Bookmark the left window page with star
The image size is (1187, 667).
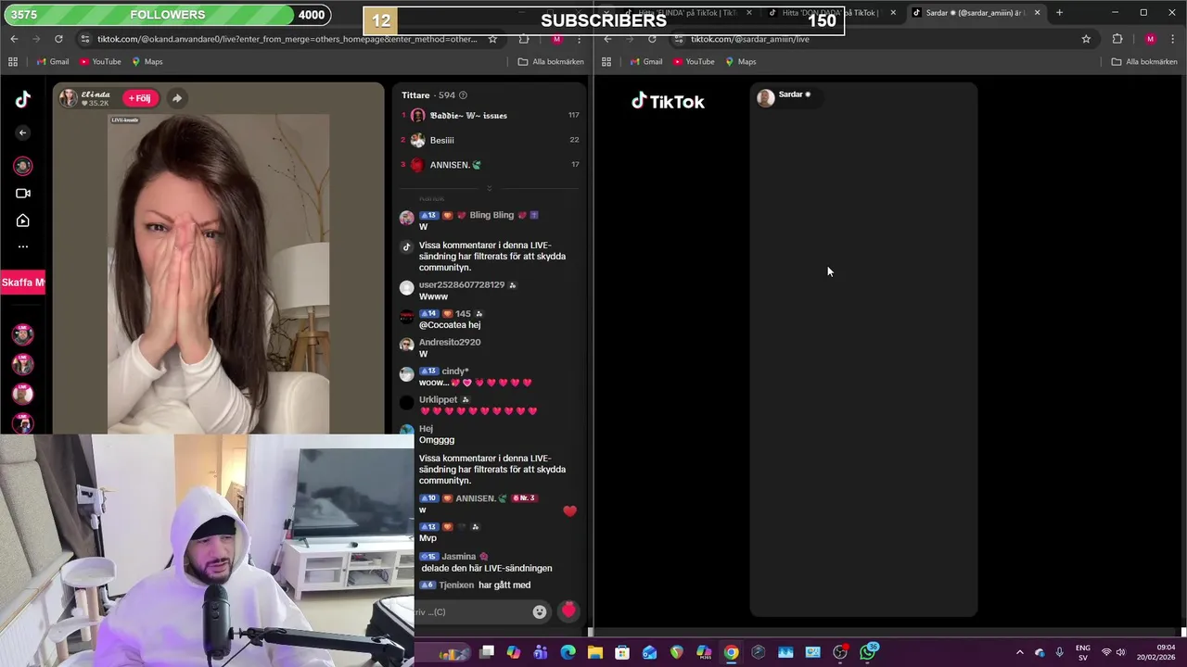(492, 39)
